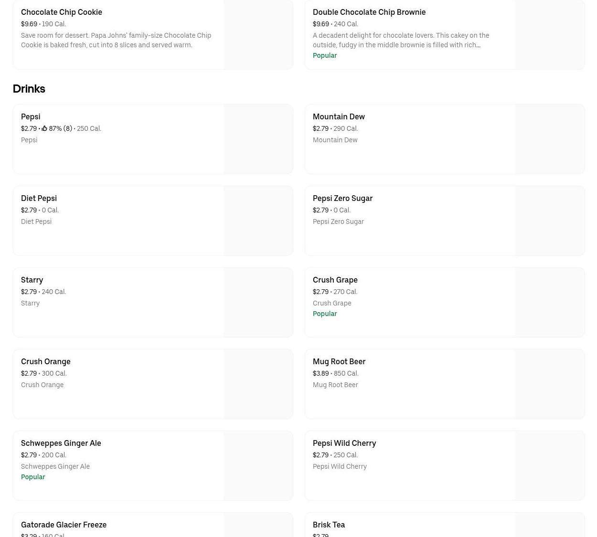Screen dimensions: 597x537
Task: Click the Mug Root Beer image thumbnail
Action: 550,384
